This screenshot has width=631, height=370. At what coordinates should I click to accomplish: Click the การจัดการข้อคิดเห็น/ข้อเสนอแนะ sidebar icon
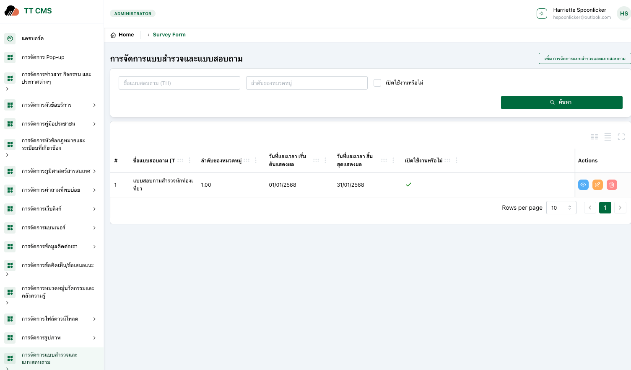(x=10, y=265)
